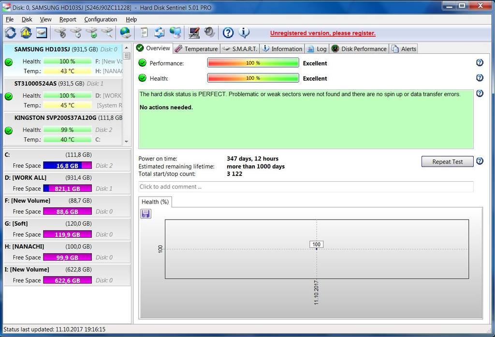
Task: Click the Unregistered version, please register link
Action: 322,33
